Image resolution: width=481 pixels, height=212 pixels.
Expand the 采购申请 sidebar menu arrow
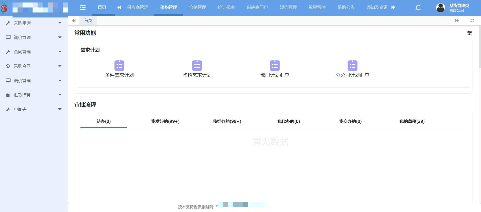click(60, 23)
